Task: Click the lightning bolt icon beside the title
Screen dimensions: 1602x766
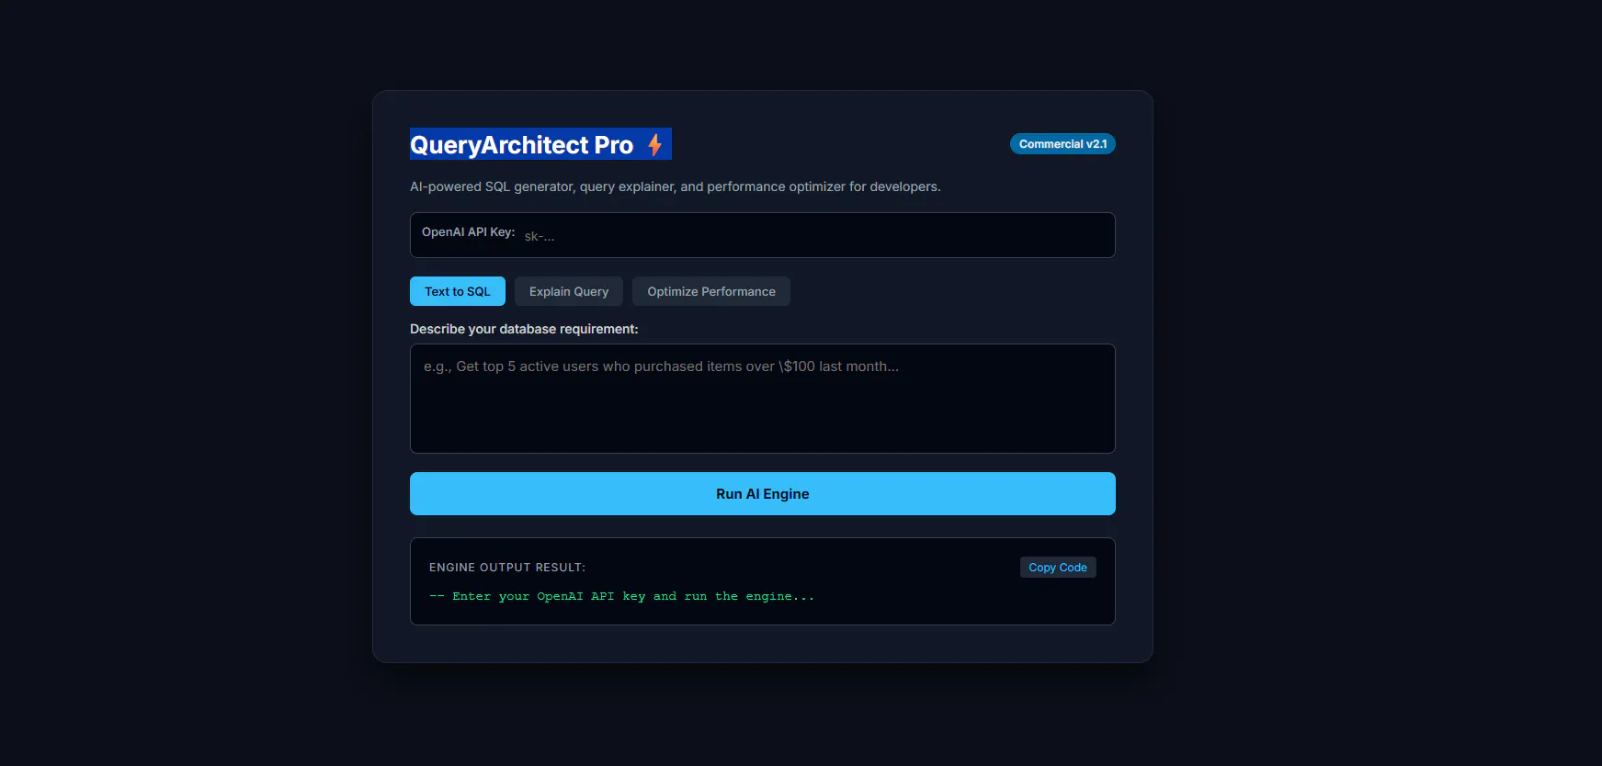Action: (654, 144)
